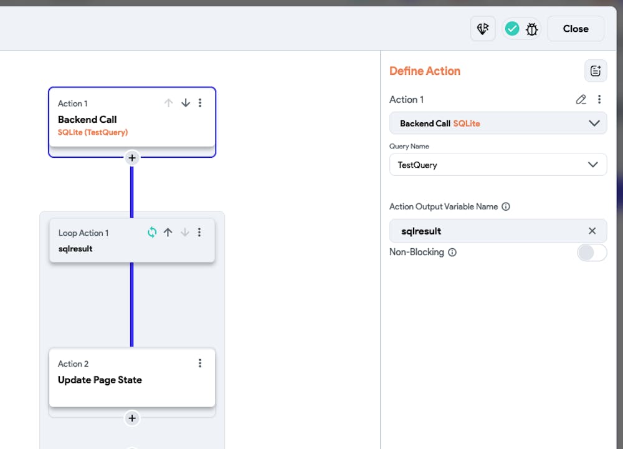
Task: Open Loop Action 1 three-dot menu
Action: pyautogui.click(x=199, y=233)
